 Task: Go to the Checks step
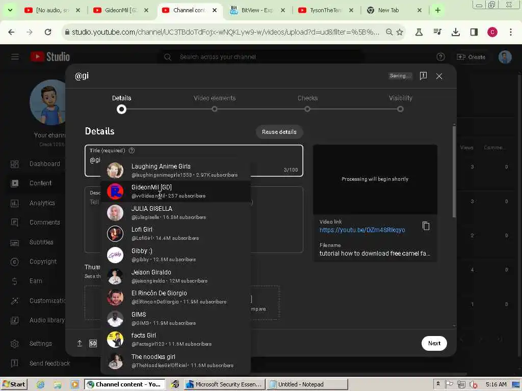coord(307,103)
